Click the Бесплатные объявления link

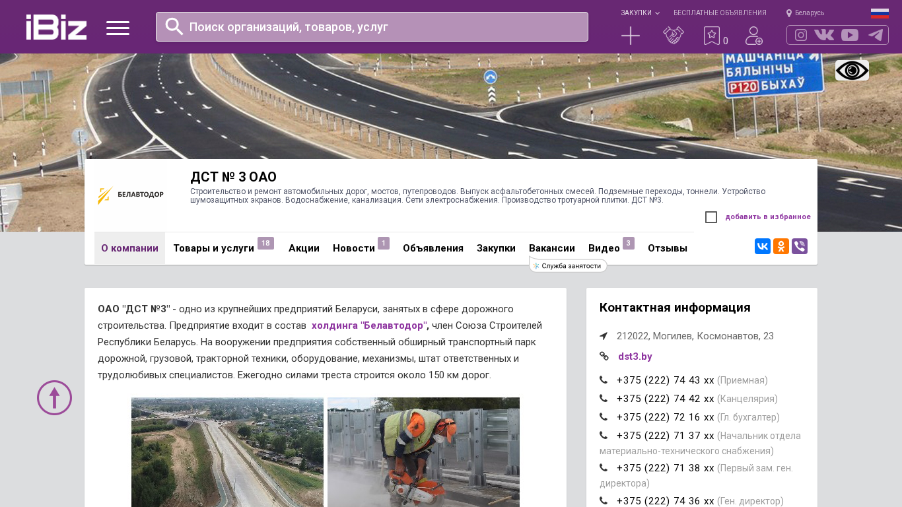(x=720, y=13)
